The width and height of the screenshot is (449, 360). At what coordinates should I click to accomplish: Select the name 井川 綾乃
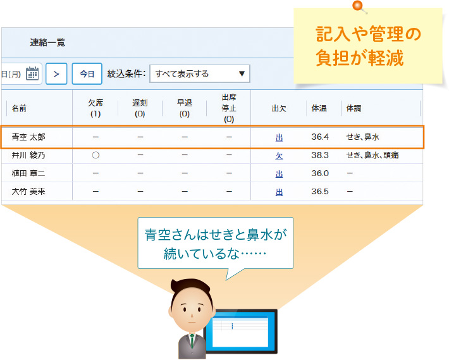[x=28, y=155]
